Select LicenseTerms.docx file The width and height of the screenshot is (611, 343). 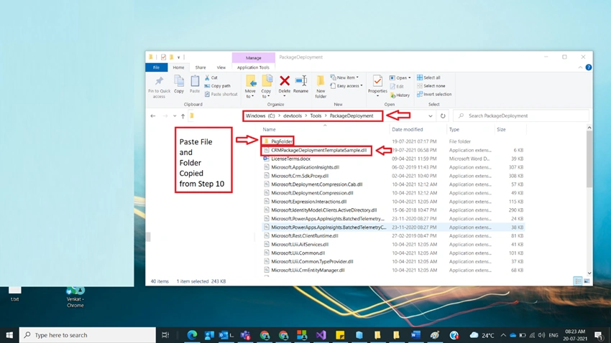pyautogui.click(x=290, y=159)
